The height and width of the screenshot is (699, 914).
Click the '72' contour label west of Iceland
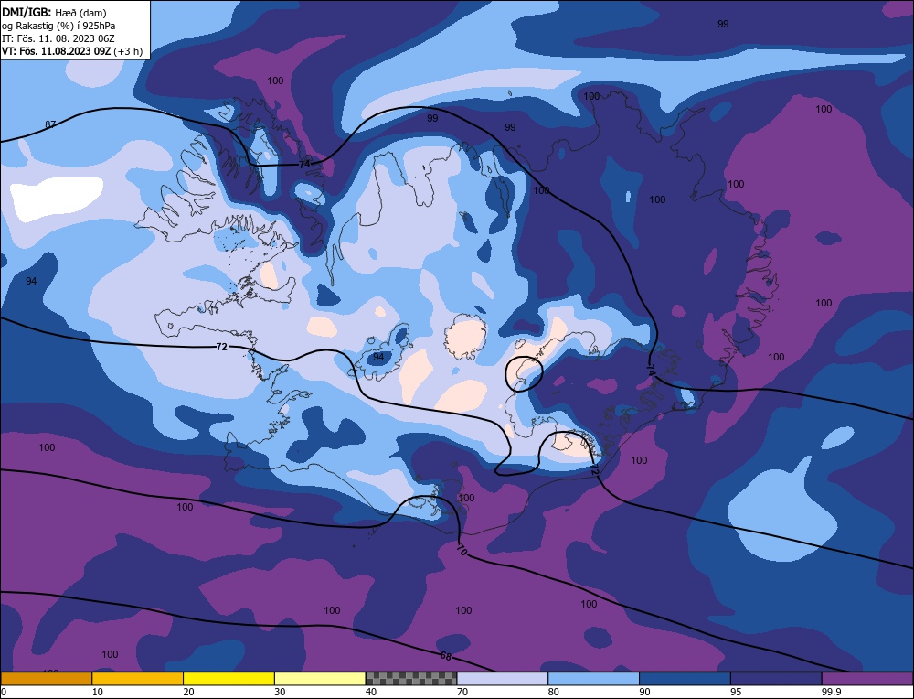(x=221, y=347)
